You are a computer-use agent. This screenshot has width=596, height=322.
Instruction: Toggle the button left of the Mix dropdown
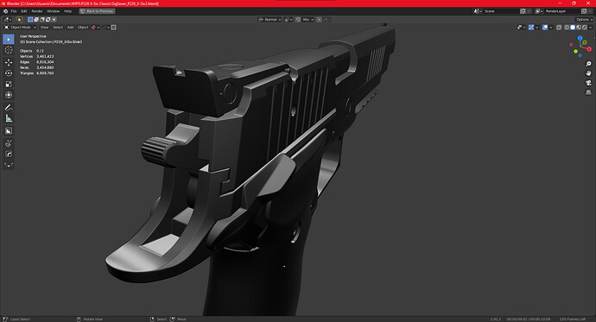point(298,19)
